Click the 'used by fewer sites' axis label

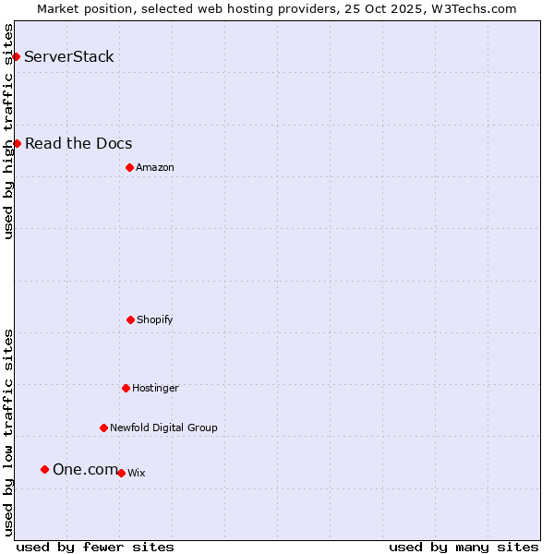point(95,547)
